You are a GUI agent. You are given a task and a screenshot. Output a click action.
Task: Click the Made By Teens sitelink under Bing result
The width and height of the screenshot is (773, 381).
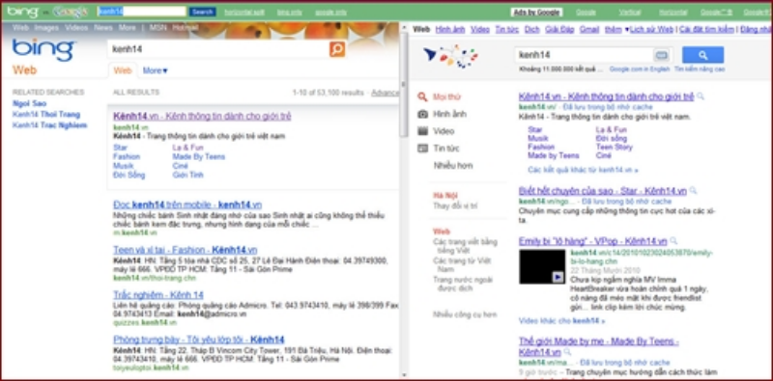coord(199,156)
